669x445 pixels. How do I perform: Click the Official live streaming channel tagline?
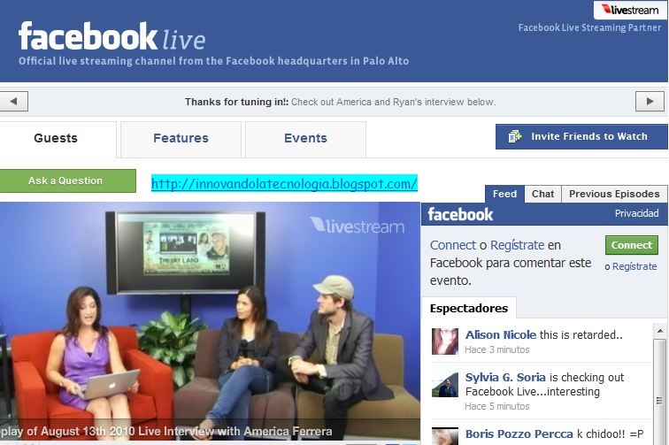(213, 61)
